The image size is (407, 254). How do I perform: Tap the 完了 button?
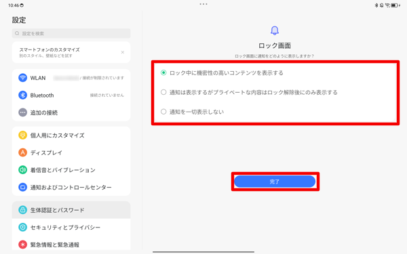(x=275, y=182)
